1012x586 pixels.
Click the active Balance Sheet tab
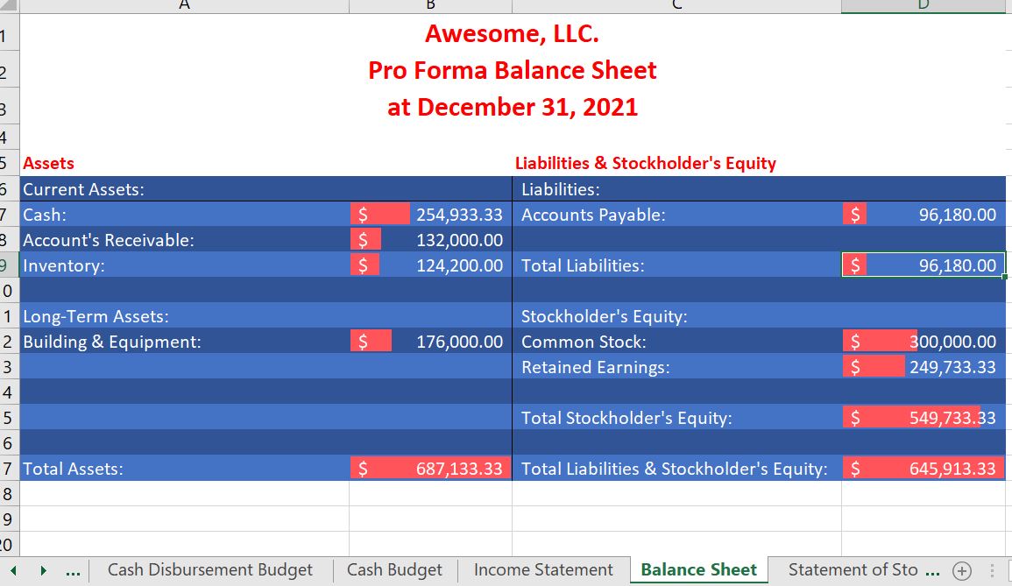point(697,569)
